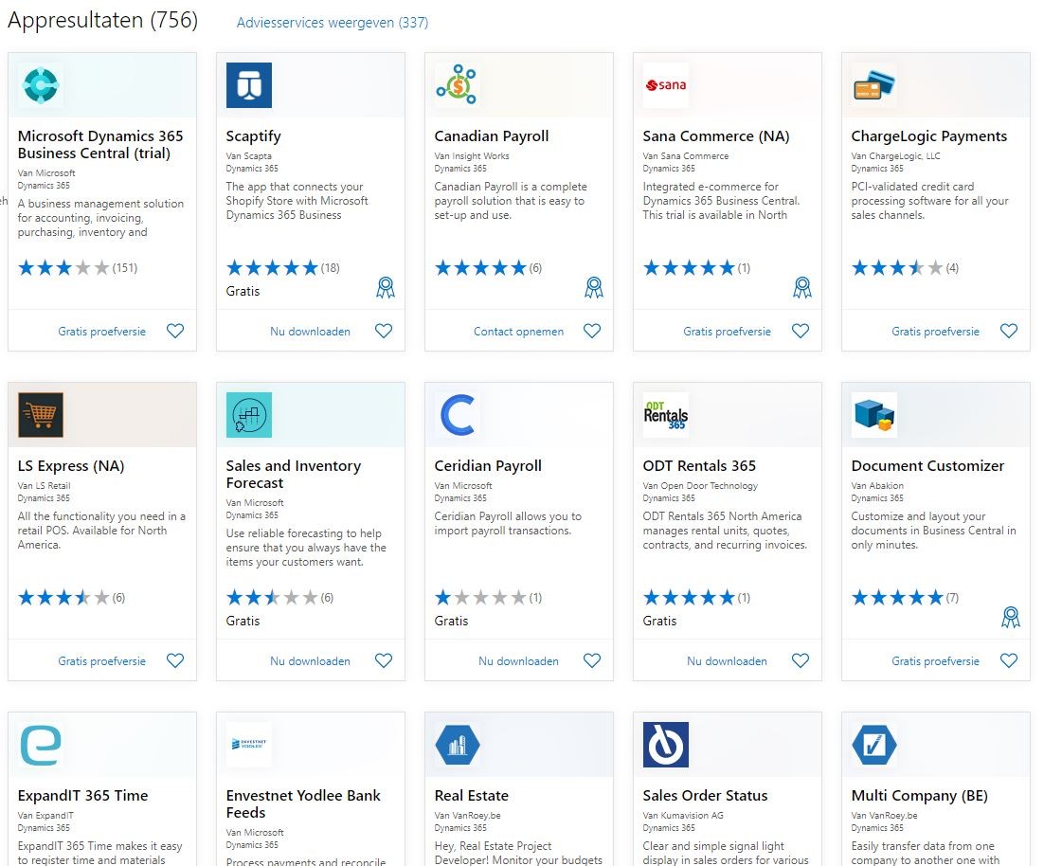Favorite Document Customizer with heart icon
Screen dimensions: 1044x866
pos(1009,660)
